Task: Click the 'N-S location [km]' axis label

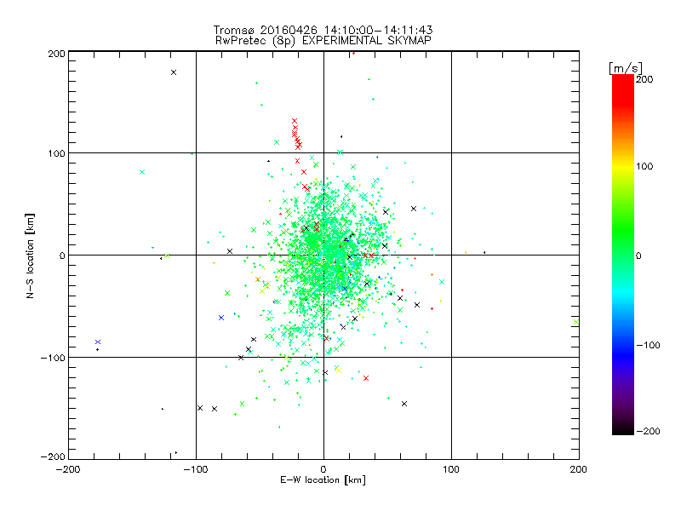Action: [30, 255]
